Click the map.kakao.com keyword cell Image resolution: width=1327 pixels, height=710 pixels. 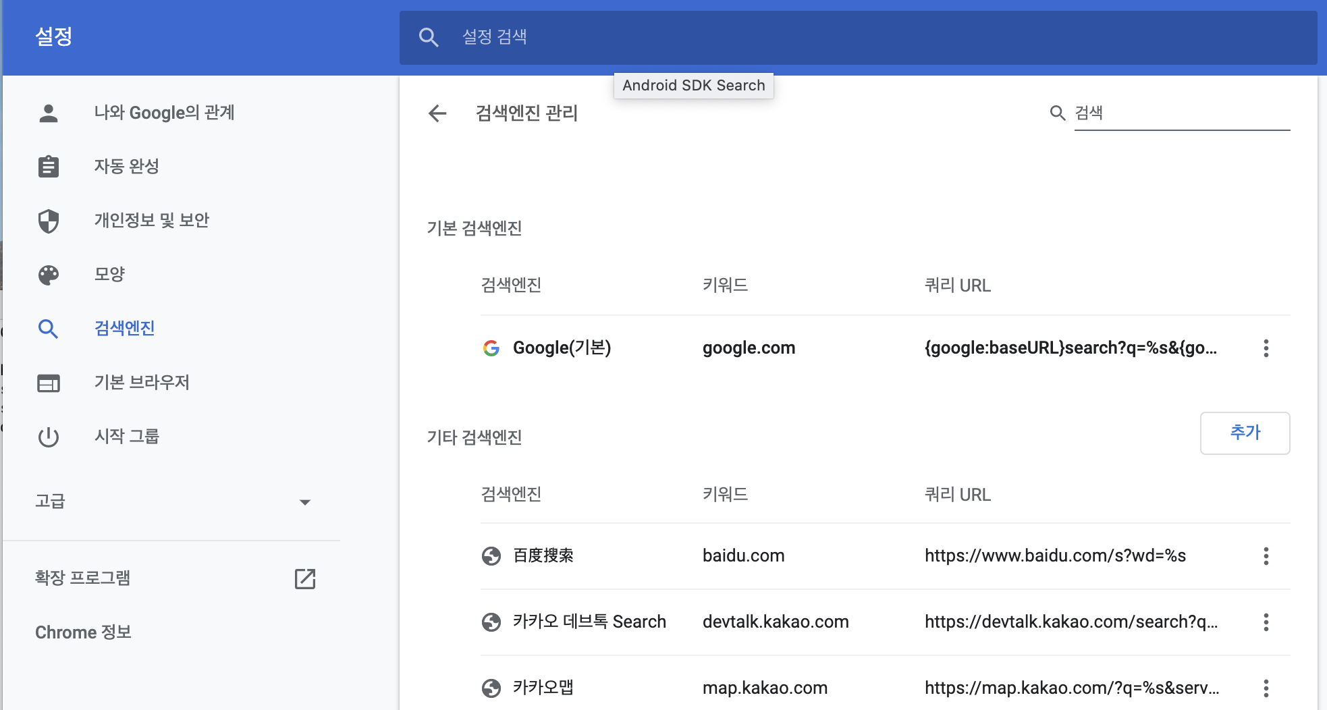click(765, 688)
